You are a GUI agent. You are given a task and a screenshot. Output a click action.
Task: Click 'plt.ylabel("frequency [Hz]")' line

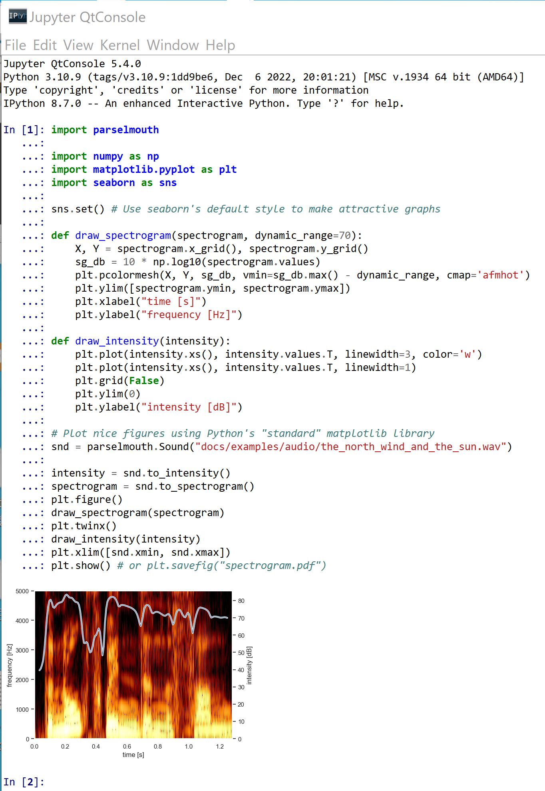pyautogui.click(x=159, y=315)
